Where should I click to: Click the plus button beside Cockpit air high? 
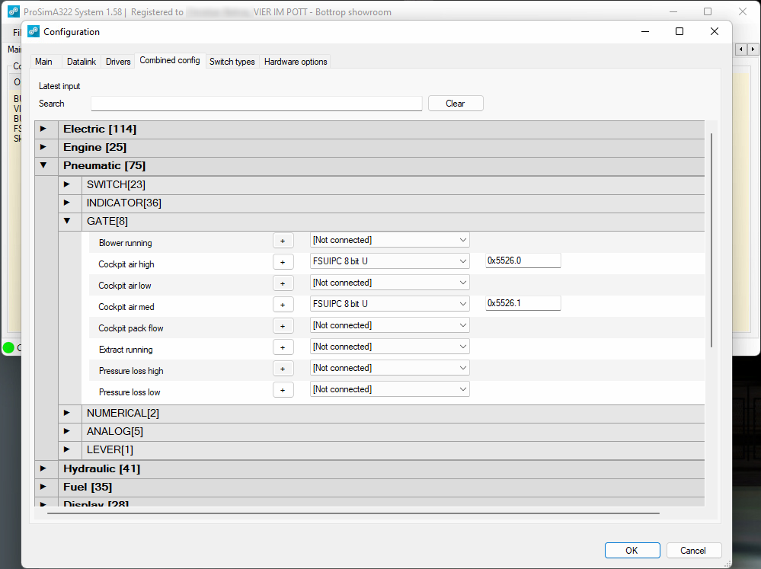[283, 262]
